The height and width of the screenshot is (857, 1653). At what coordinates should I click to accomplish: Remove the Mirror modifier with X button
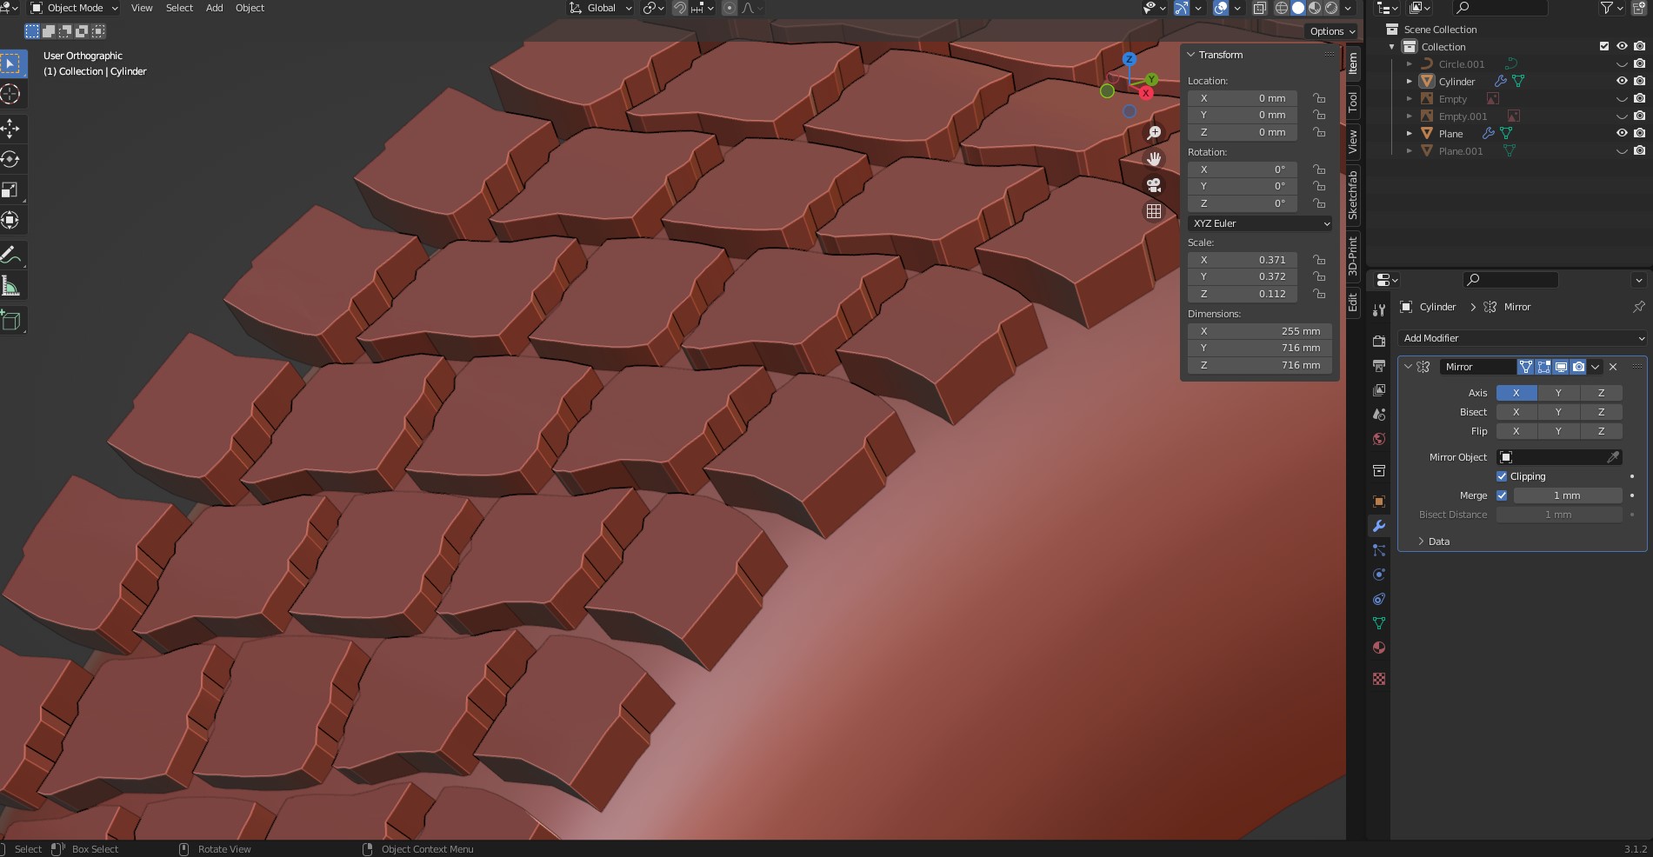(x=1614, y=367)
